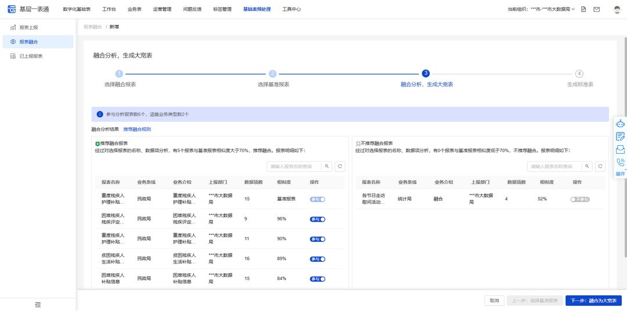Click the 报表上报 sidebar chart icon
Image resolution: width=627 pixels, height=311 pixels.
(x=13, y=28)
